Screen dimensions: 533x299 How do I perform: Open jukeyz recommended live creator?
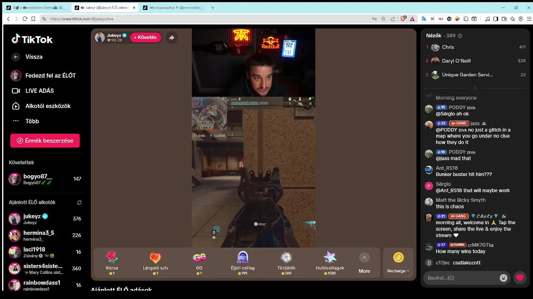tap(45, 219)
